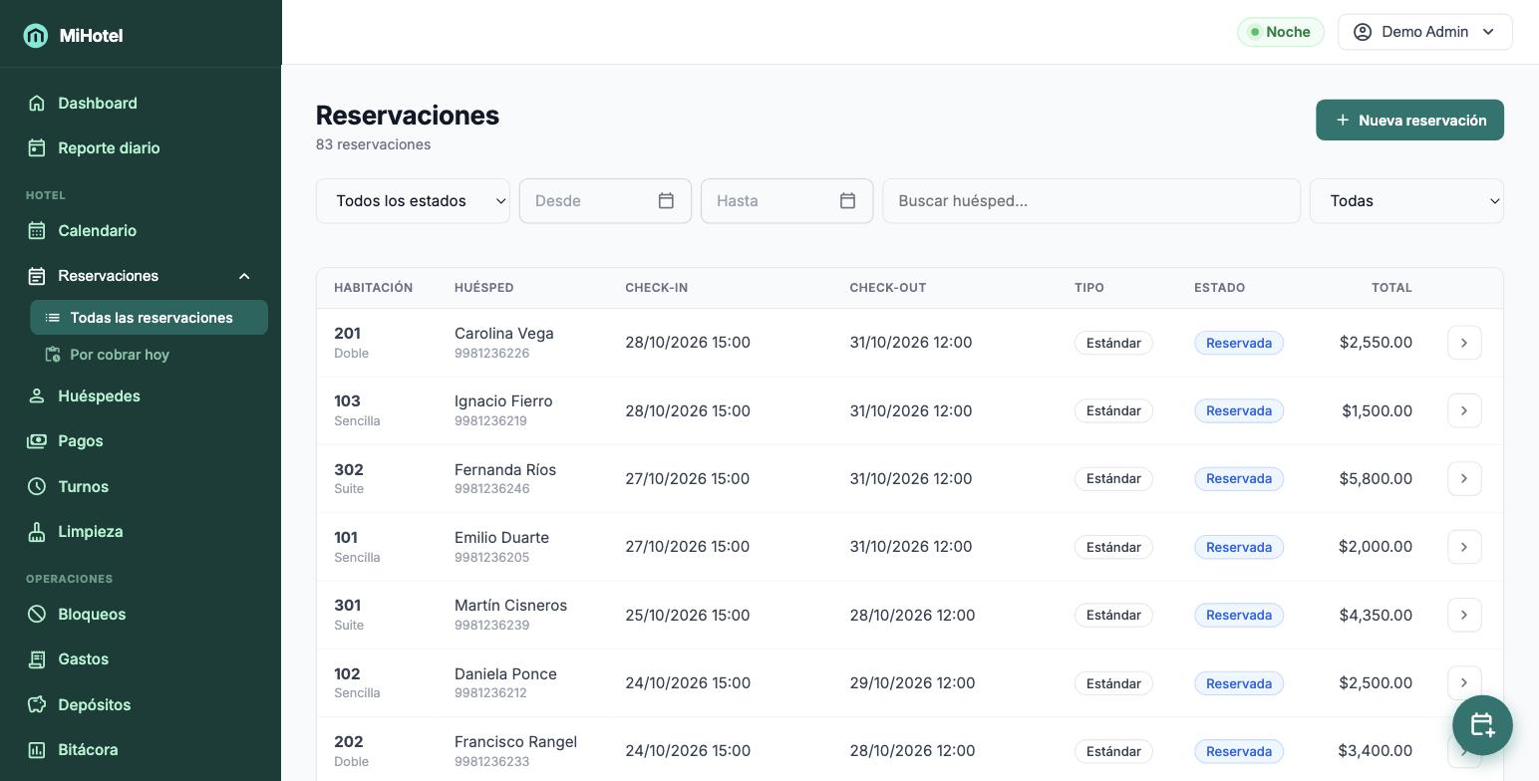Screen dimensions: 1539x781
Task: Collapse the Reservaciones sidebar section
Action: pyautogui.click(x=244, y=276)
